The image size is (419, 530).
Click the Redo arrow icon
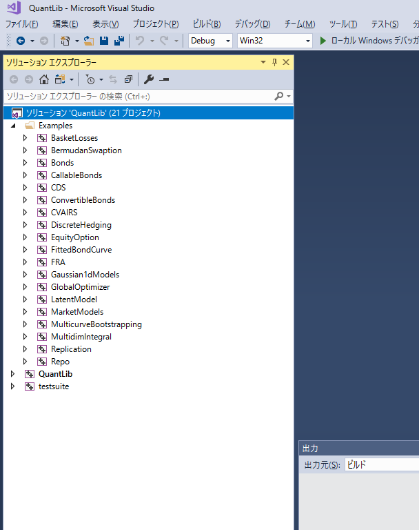point(164,41)
